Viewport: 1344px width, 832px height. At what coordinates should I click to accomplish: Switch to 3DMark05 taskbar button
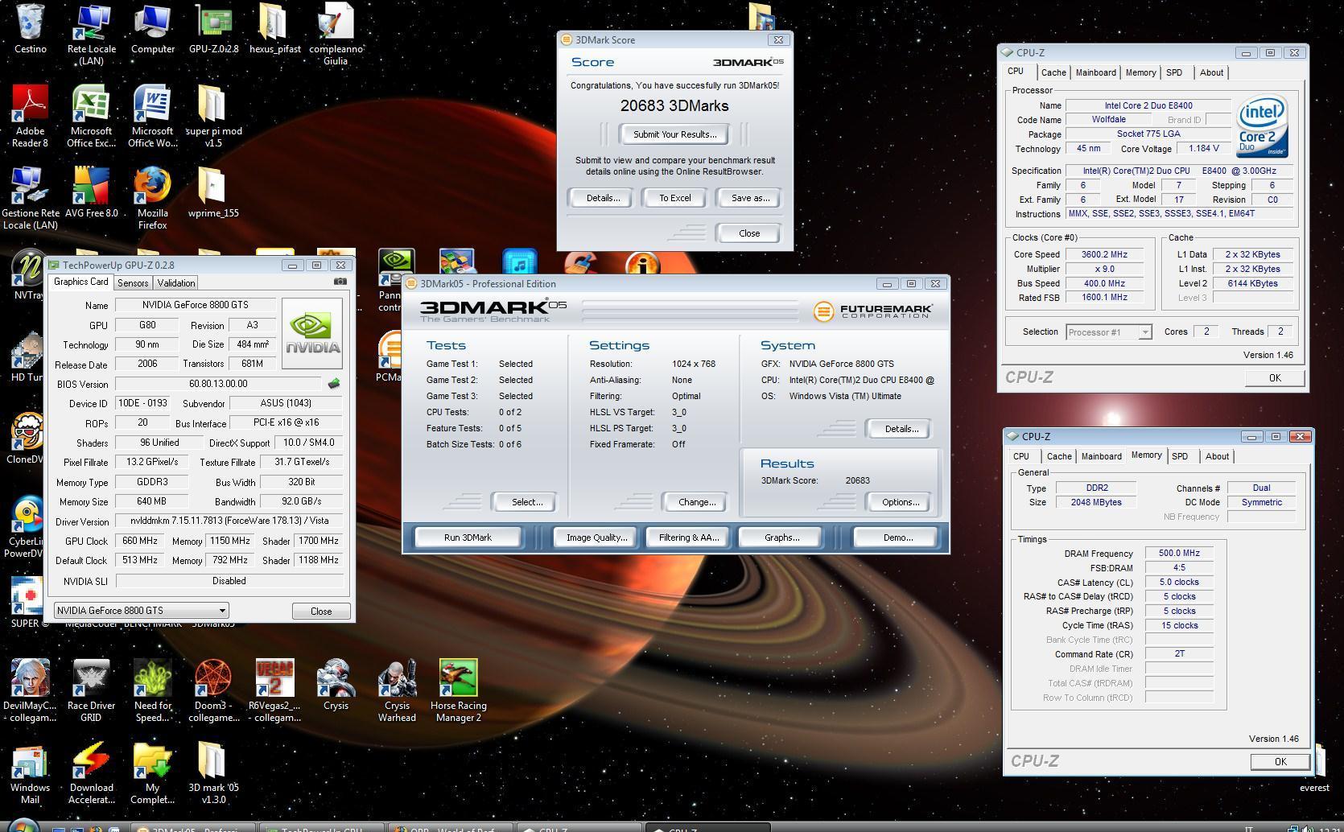(x=194, y=828)
